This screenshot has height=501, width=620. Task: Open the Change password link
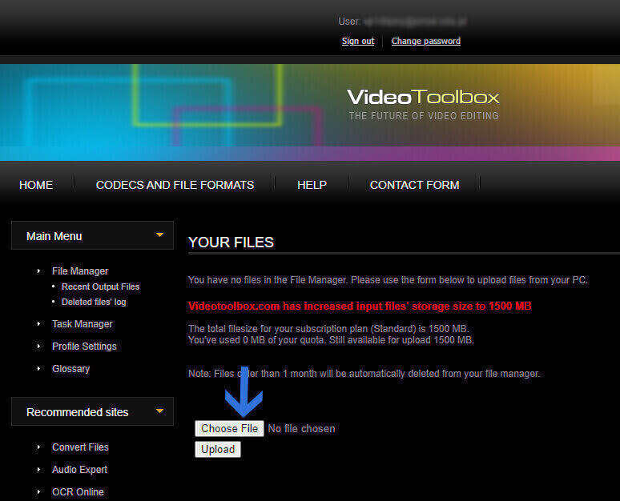(x=426, y=41)
